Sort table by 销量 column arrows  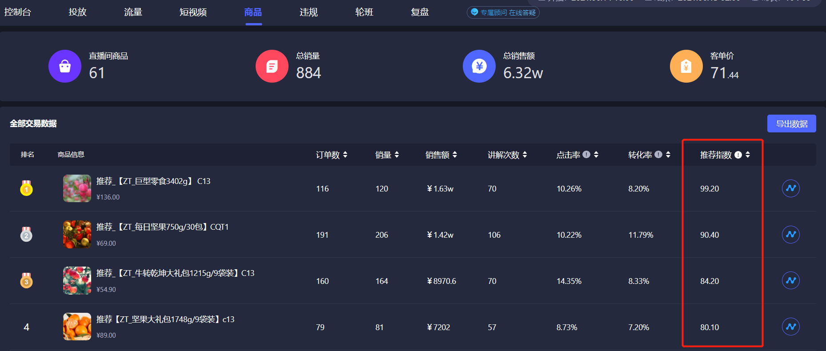397,155
